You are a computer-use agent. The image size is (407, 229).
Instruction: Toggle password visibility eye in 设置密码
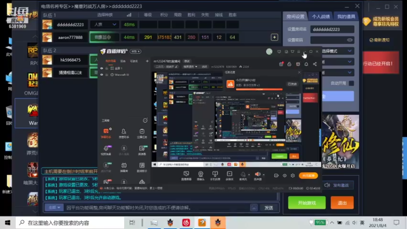350,40
